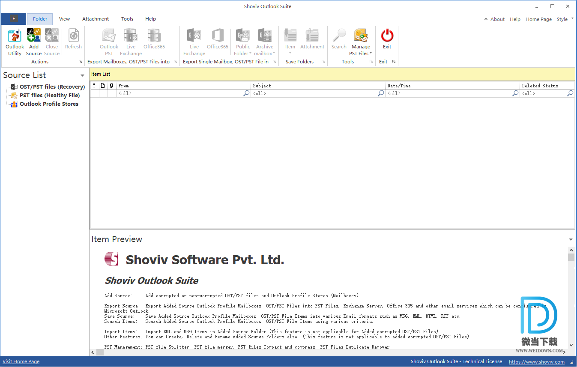Click the attachment column header icon
The width and height of the screenshot is (577, 367).
point(111,86)
